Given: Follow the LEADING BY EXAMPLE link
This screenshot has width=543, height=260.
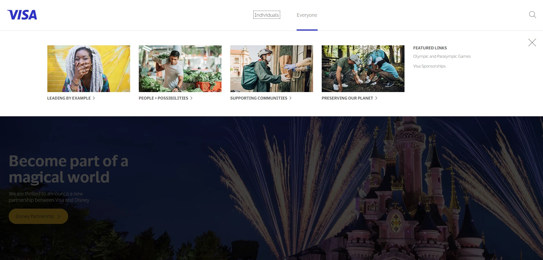Looking at the screenshot, I should [71, 98].
